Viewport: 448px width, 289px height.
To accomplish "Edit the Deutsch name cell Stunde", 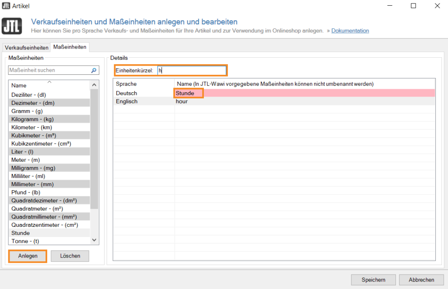I will coord(188,93).
